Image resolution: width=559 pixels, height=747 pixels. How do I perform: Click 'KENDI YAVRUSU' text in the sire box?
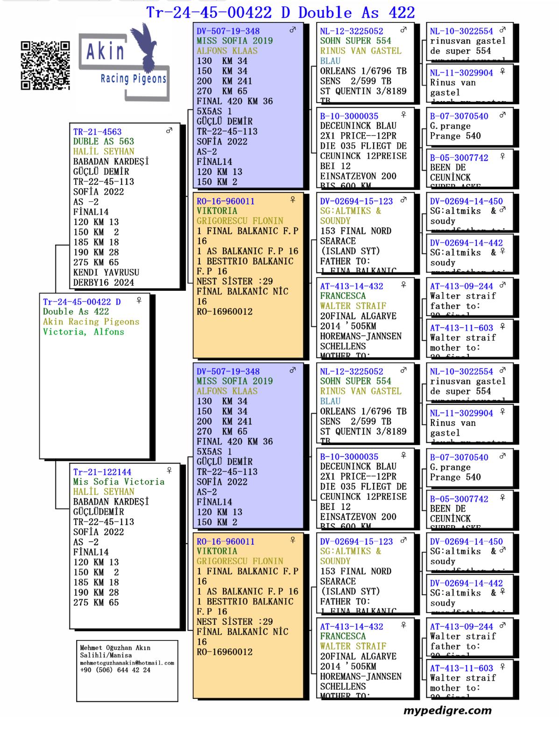pyautogui.click(x=106, y=272)
